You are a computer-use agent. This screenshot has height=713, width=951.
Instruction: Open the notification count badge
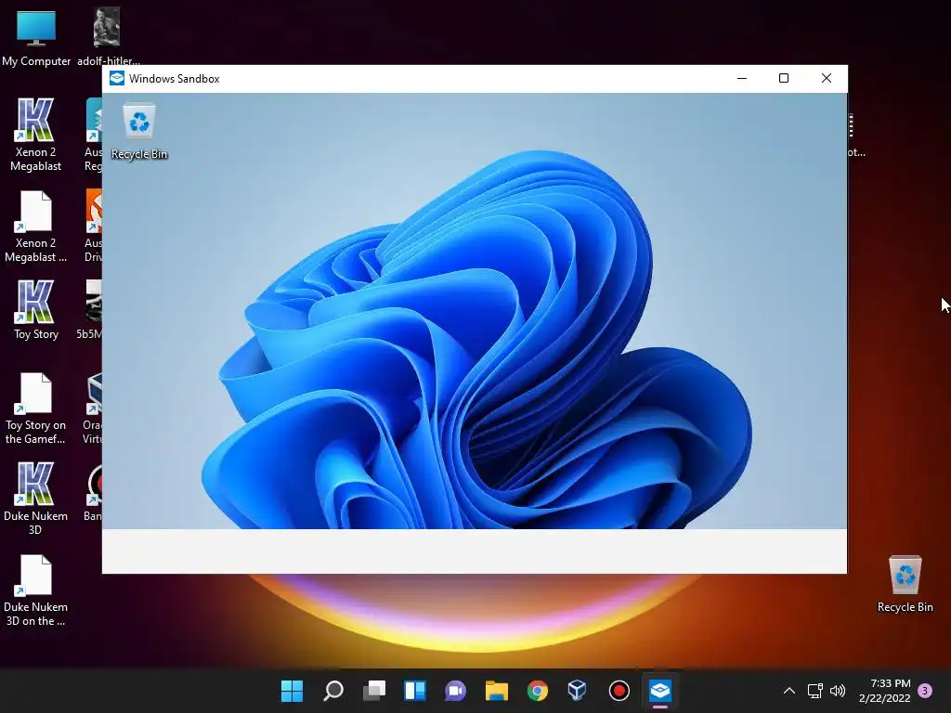pos(925,691)
